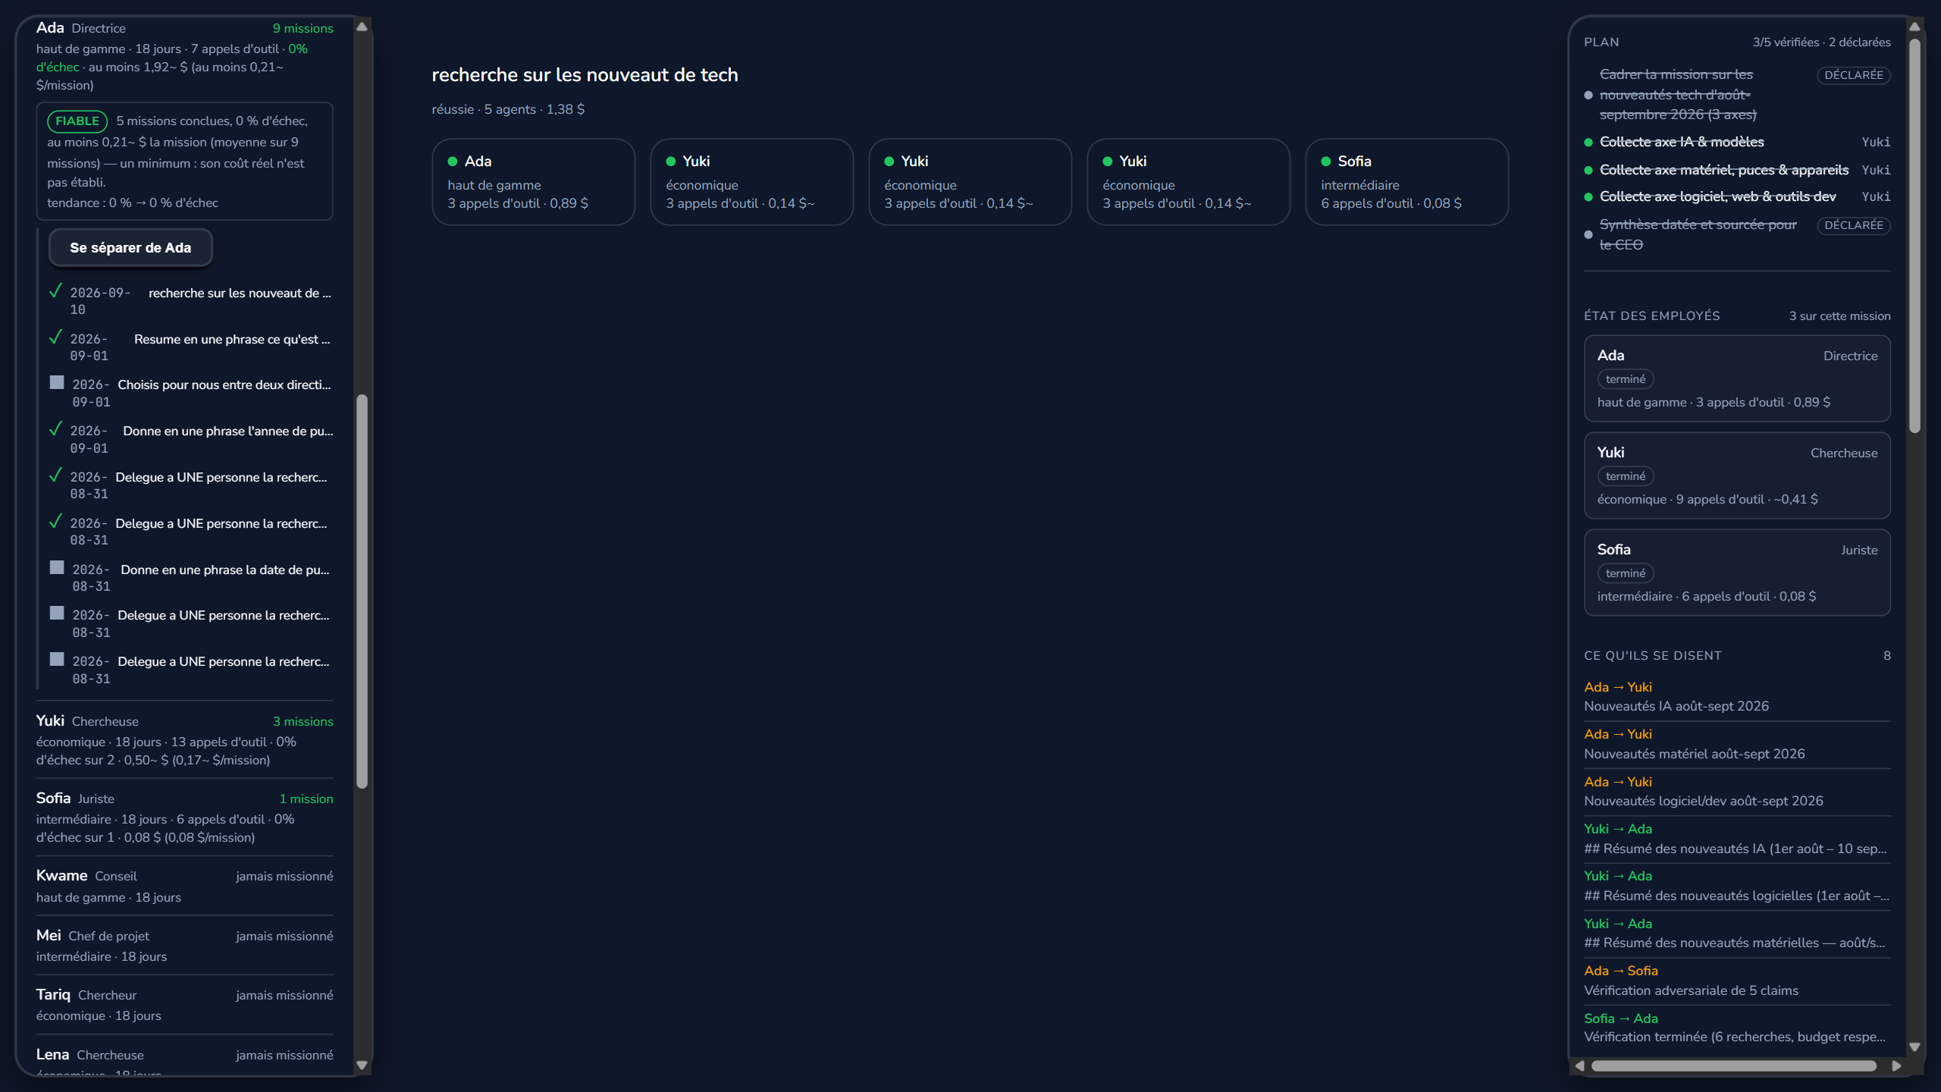Click the green dot on Sofia's agent card
Image resolution: width=1941 pixels, height=1092 pixels.
(1326, 162)
